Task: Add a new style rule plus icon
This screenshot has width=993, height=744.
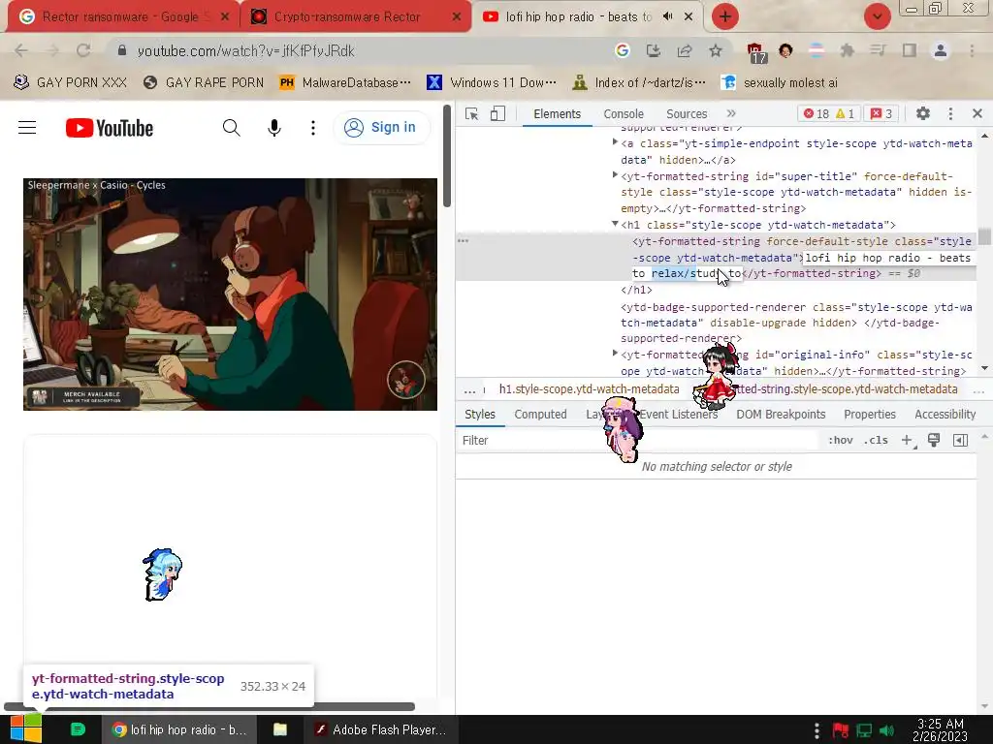Action: (x=907, y=441)
